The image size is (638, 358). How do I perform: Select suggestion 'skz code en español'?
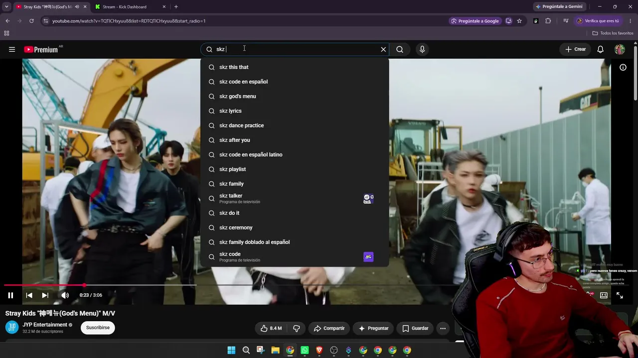coord(295,82)
